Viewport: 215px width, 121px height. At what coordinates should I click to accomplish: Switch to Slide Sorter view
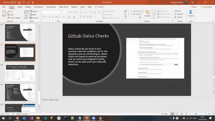coord(177,114)
